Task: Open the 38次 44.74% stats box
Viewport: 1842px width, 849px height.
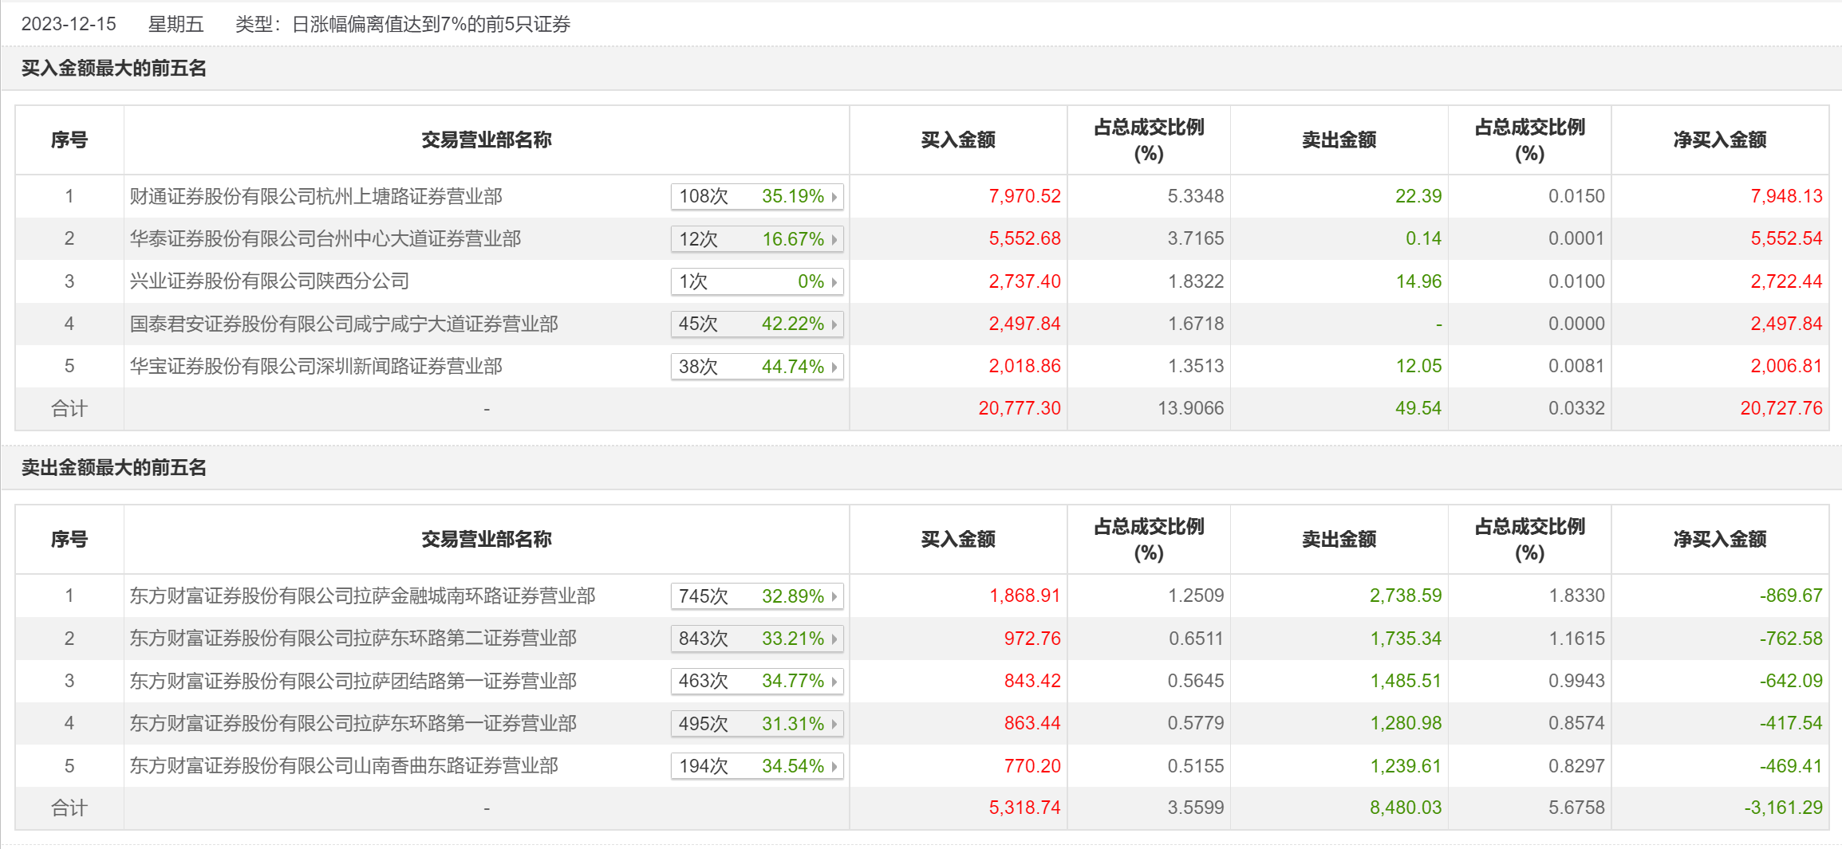Action: (757, 367)
